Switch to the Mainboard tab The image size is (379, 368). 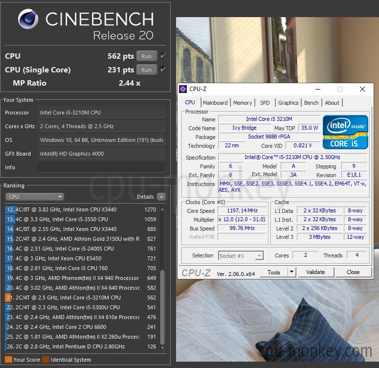click(215, 103)
